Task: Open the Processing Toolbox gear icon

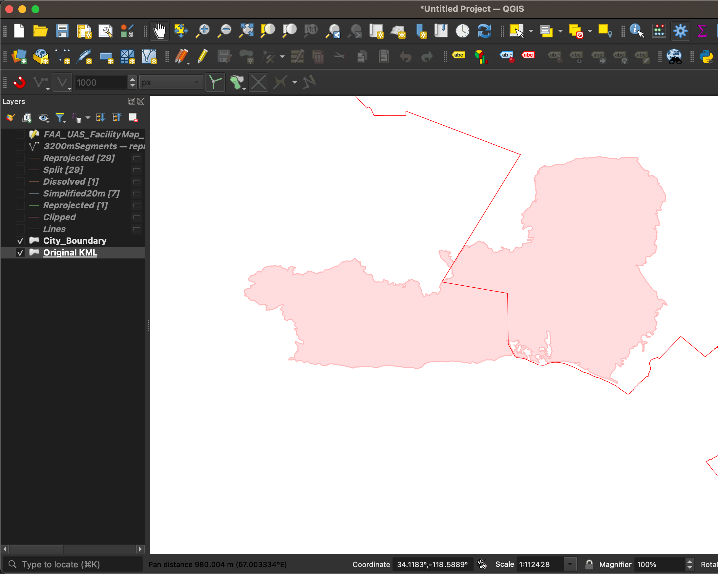Action: click(680, 31)
